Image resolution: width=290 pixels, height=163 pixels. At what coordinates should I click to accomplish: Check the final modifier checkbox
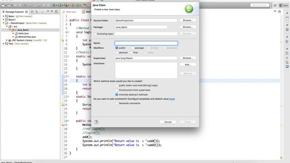point(131,53)
